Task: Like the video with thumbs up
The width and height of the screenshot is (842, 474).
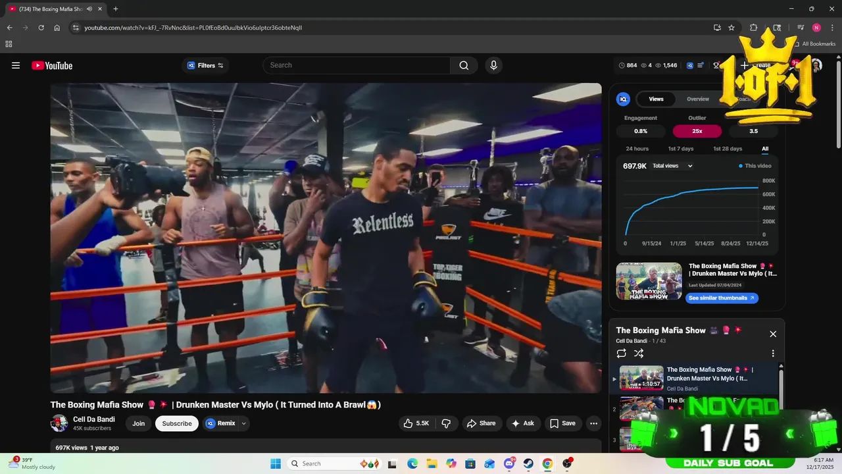Action: click(416, 423)
